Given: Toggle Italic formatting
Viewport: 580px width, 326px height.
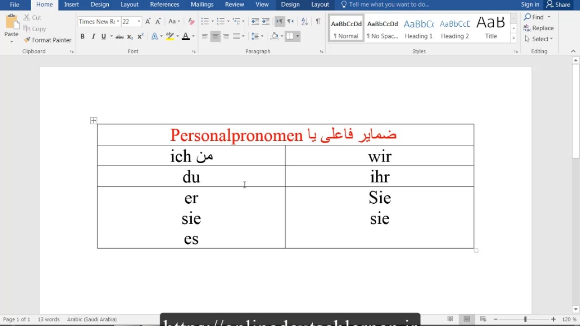Looking at the screenshot, I should point(93,36).
